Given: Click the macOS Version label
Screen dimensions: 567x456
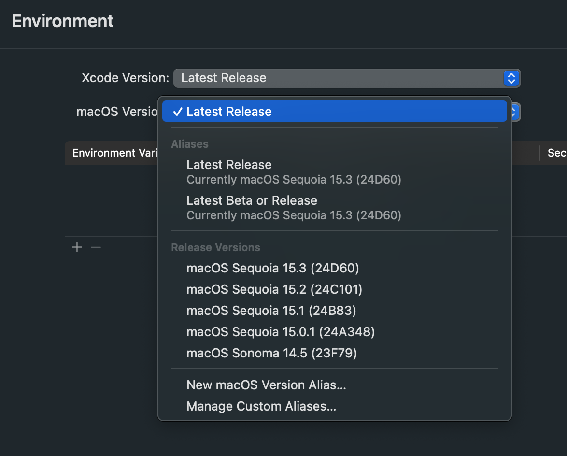Looking at the screenshot, I should click(x=117, y=112).
